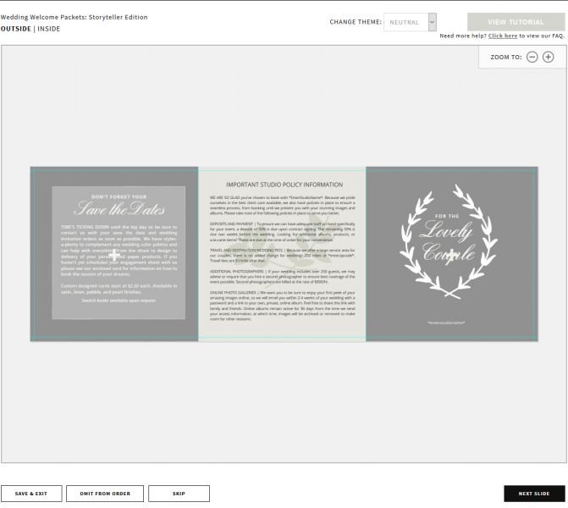The height and width of the screenshot is (508, 568).
Task: Open the Change Theme dropdown arrow
Action: (x=432, y=22)
